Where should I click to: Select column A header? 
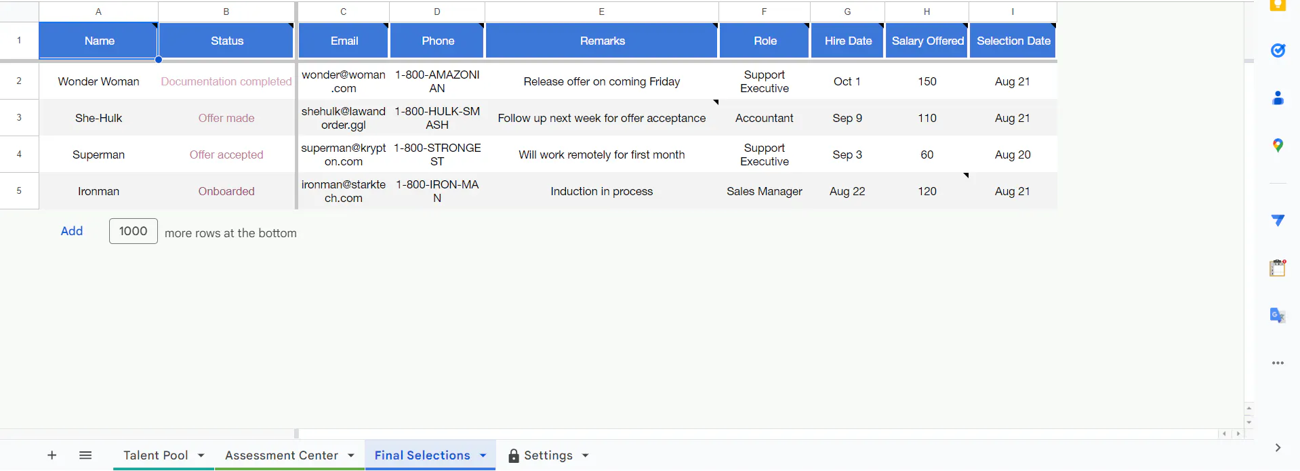point(98,12)
